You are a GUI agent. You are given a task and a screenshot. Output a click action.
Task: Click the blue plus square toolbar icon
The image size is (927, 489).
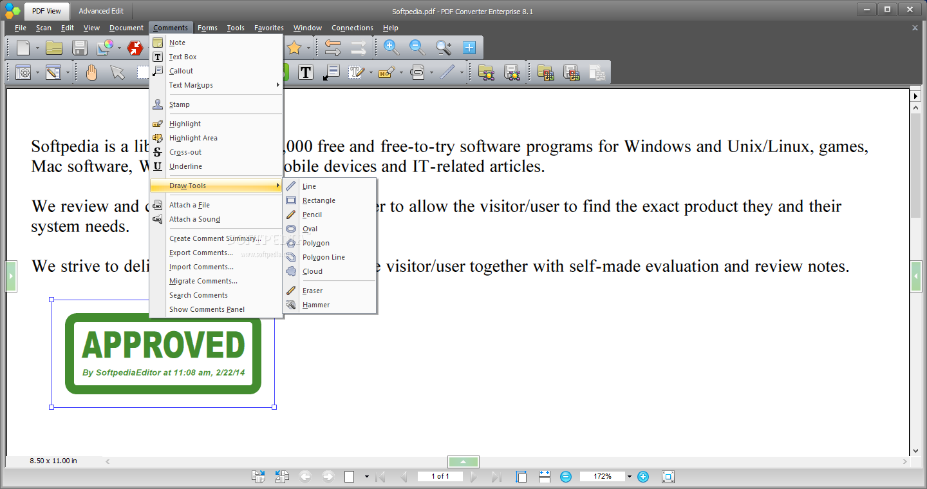coord(469,47)
